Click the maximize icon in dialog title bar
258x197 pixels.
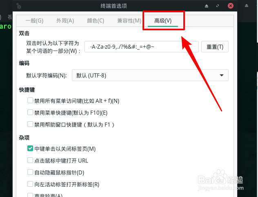(x=218, y=6)
